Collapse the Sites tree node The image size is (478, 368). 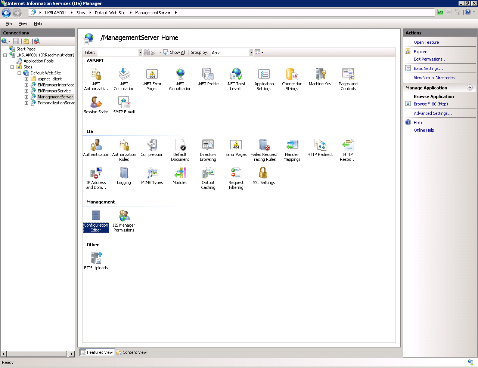coord(12,67)
